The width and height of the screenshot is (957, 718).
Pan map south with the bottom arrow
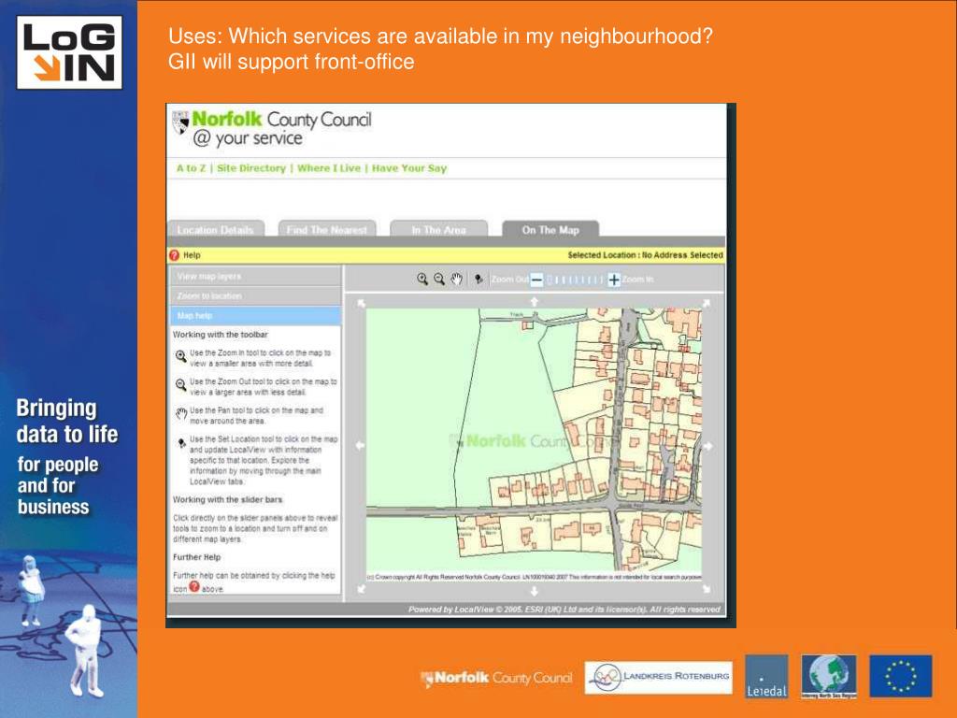click(534, 591)
